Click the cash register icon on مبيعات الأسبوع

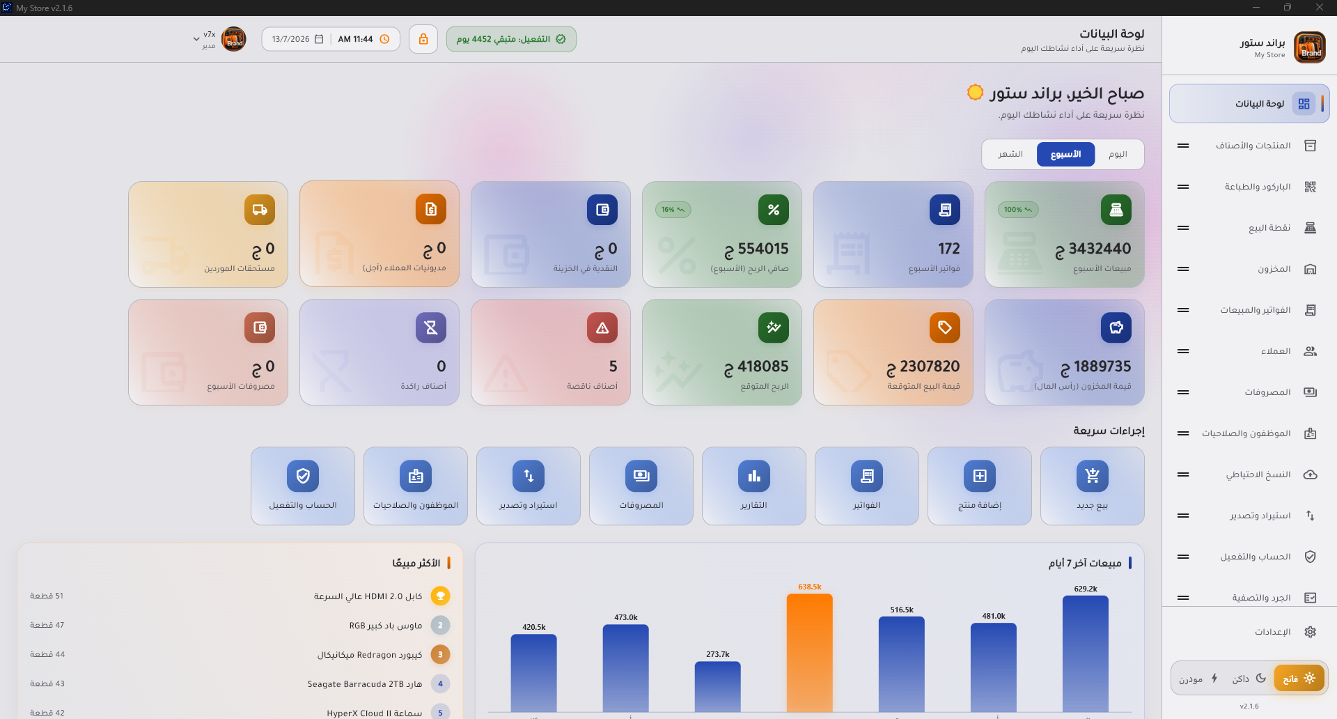[x=1116, y=210]
